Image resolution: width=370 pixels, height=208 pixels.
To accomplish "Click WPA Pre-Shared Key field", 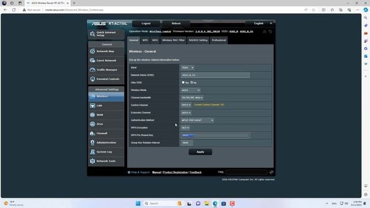I will pyautogui.click(x=215, y=135).
